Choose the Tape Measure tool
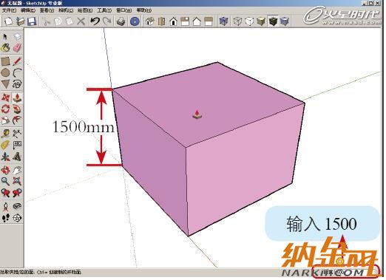The width and height of the screenshot is (386, 280). 5,133
